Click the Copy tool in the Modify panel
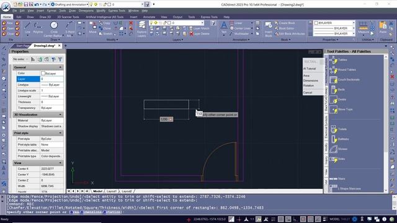Viewport: 397px width, 223px height. (x=105, y=23)
